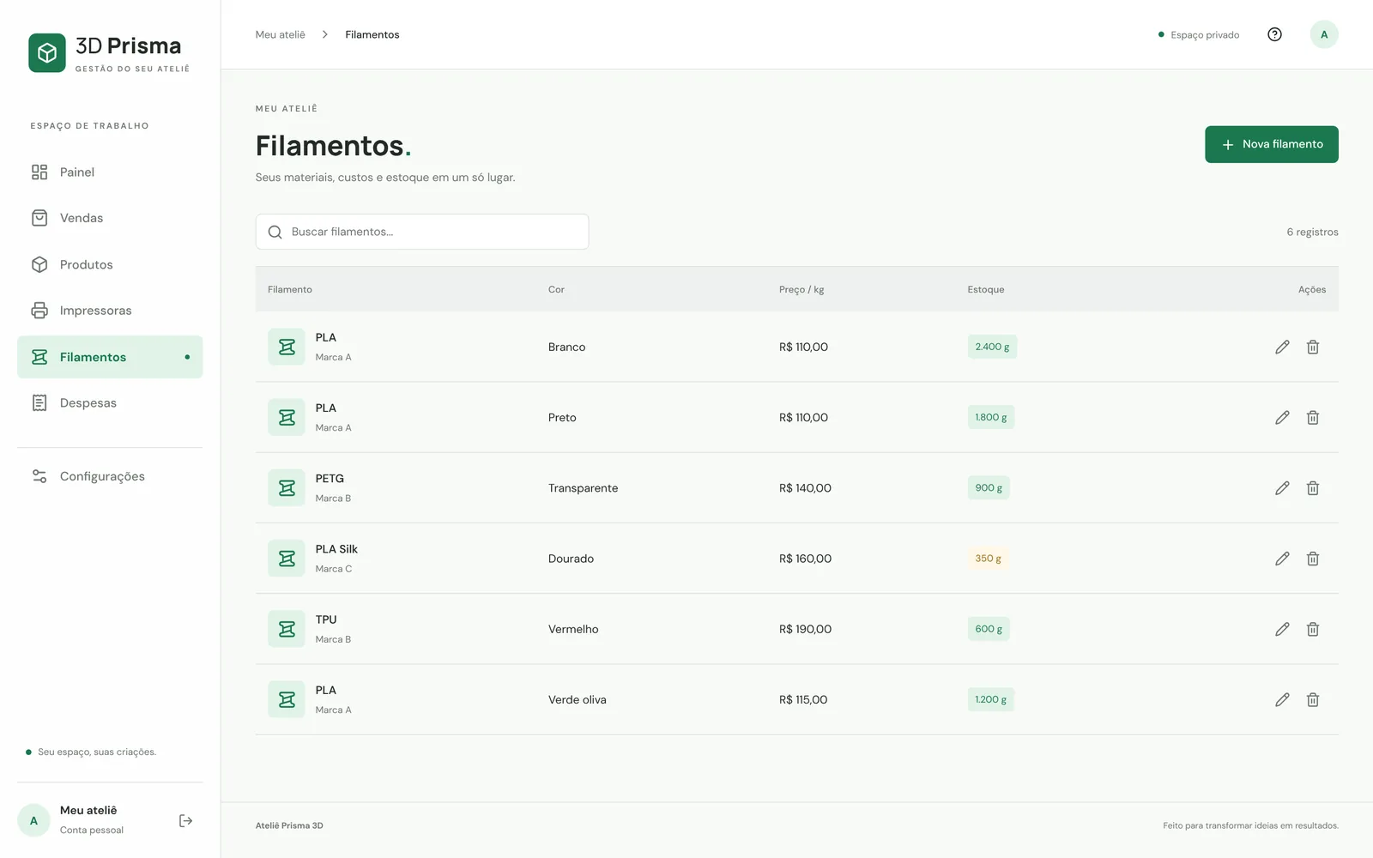This screenshot has height=858, width=1373.
Task: Click the spool icon of TPU row
Action: pyautogui.click(x=287, y=629)
